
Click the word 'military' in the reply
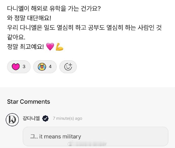71,137
